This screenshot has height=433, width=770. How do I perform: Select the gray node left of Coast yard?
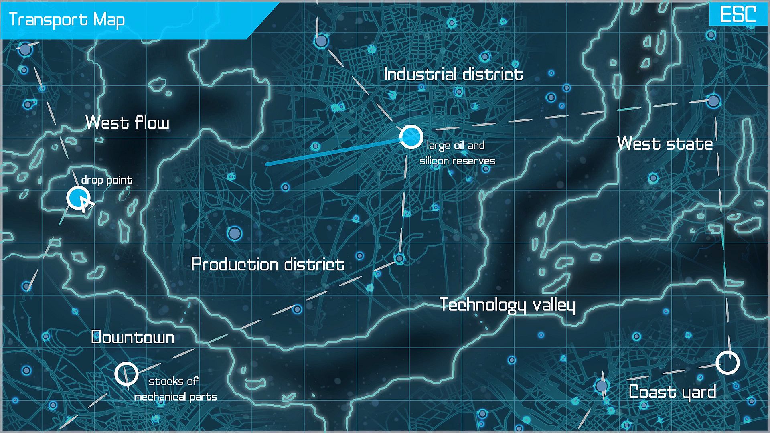tap(601, 386)
